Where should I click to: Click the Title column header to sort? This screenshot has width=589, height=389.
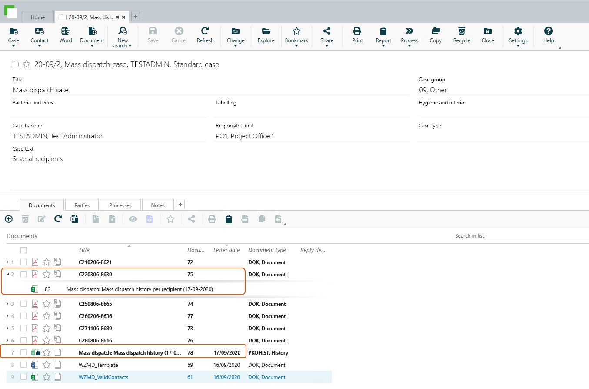[x=84, y=250]
